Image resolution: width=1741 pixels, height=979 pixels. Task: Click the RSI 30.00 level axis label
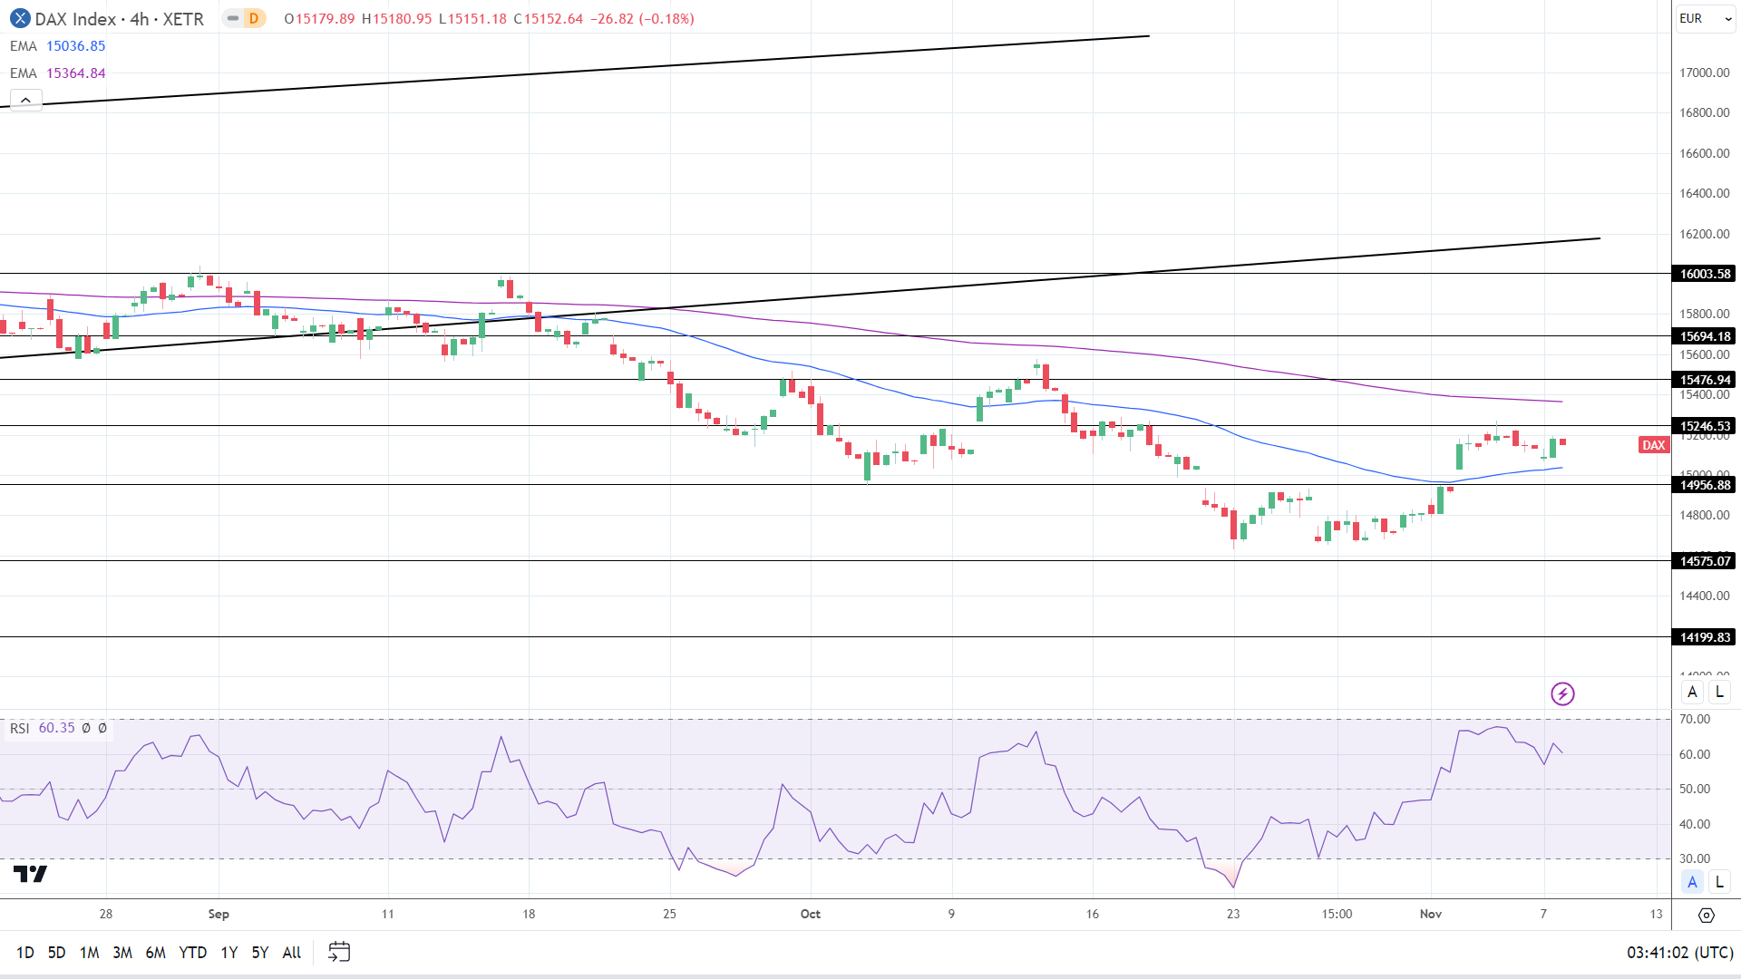click(x=1695, y=858)
